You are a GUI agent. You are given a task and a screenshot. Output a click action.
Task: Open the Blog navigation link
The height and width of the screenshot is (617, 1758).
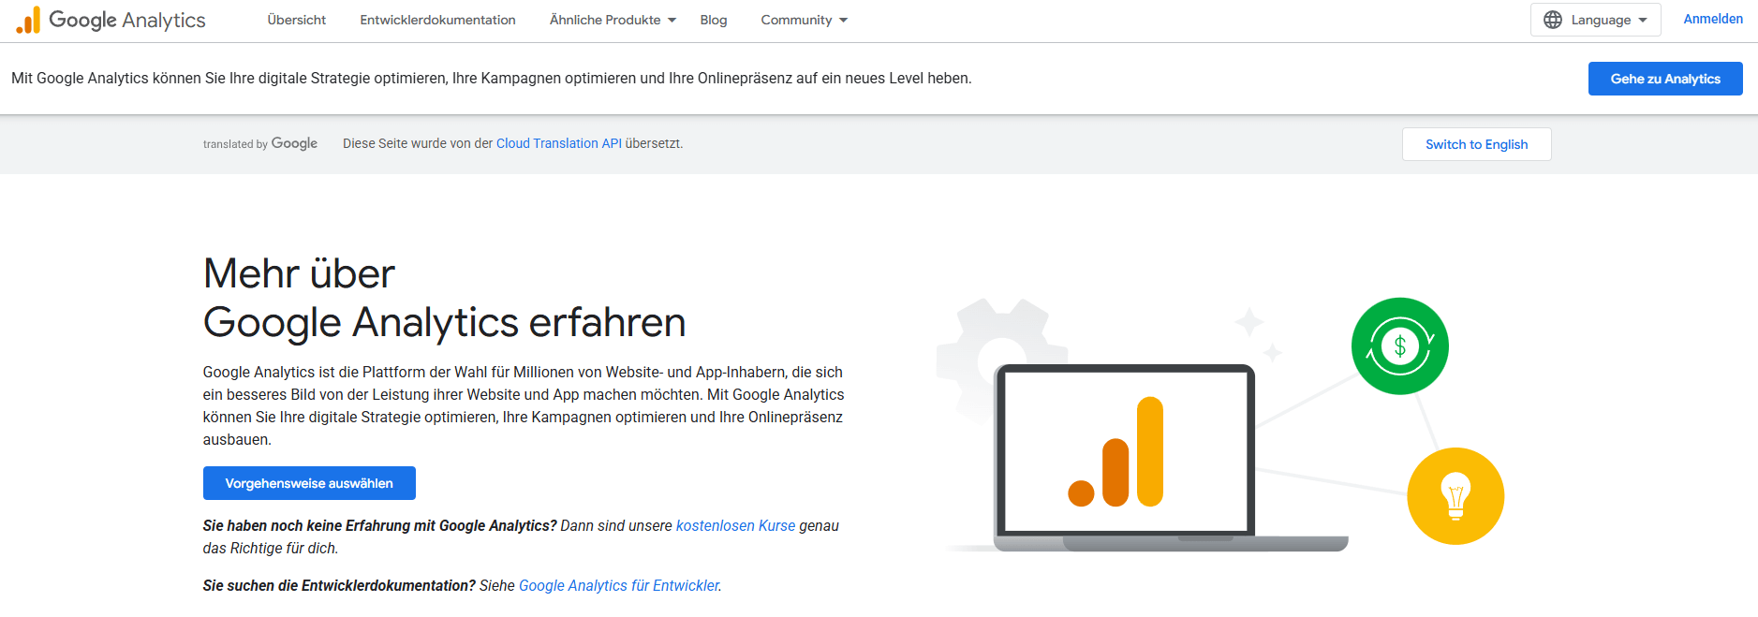tap(713, 20)
